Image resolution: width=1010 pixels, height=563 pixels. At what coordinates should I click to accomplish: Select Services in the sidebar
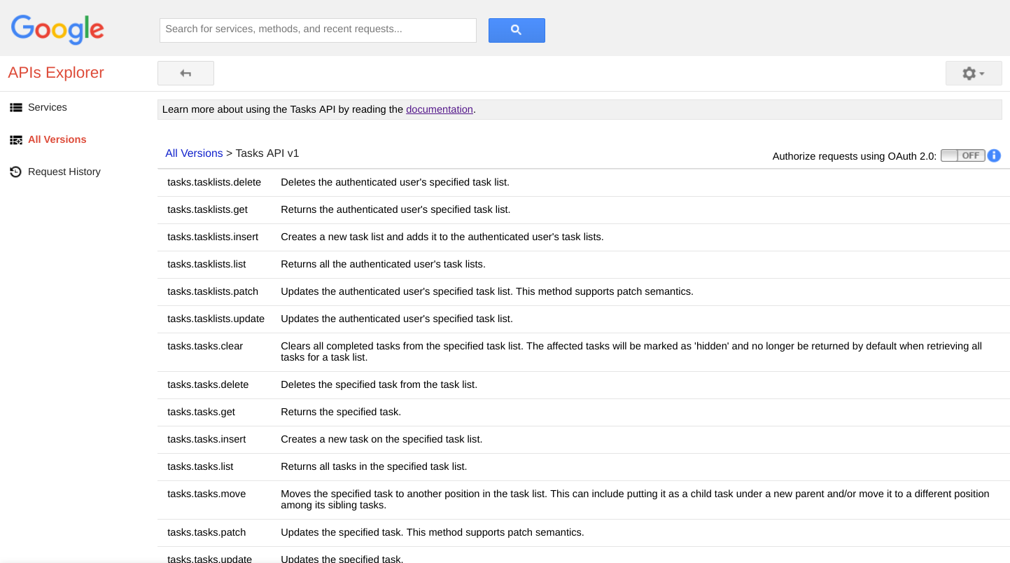48,107
